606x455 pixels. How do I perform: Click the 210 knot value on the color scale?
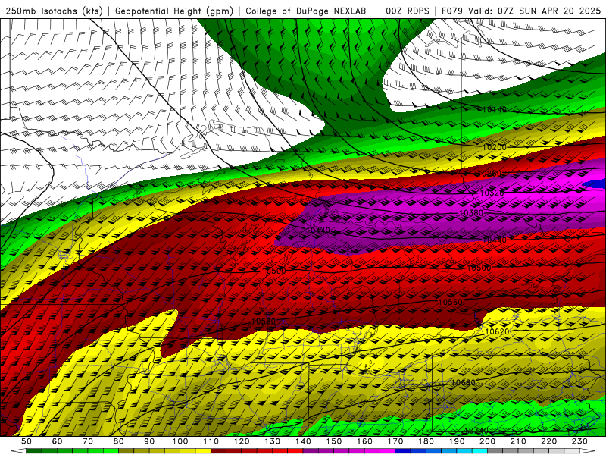point(518,441)
